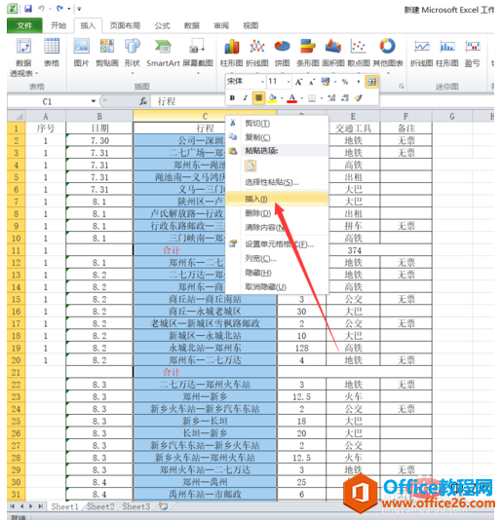This screenshot has height=520, width=502.
Task: Select column E header
Action: [353, 116]
